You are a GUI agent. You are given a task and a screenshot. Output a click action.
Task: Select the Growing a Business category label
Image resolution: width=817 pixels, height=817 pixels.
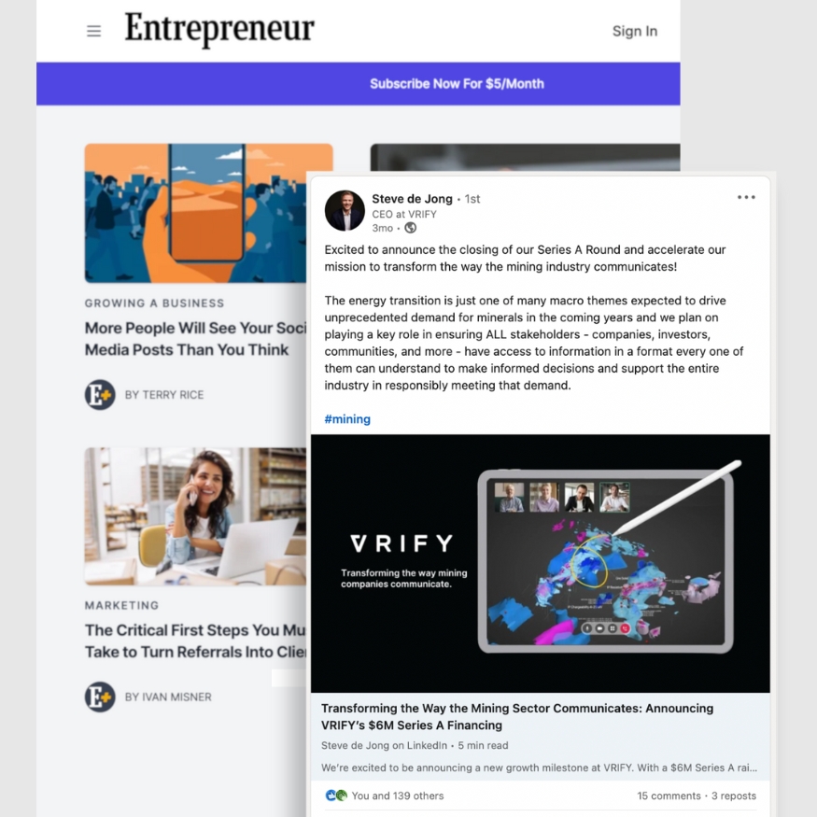coord(154,303)
